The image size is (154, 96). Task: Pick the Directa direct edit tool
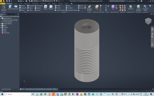pyautogui.click(x=81, y=8)
